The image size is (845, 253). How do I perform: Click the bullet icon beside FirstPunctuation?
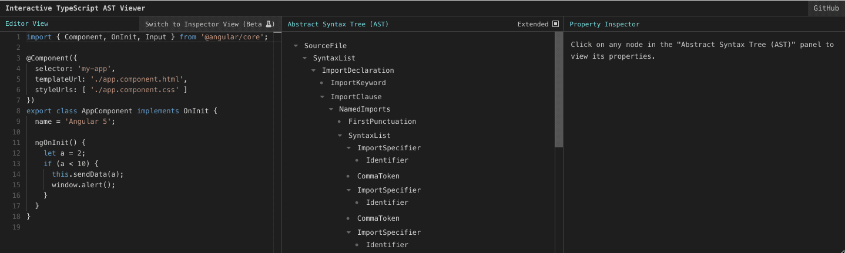(x=340, y=122)
